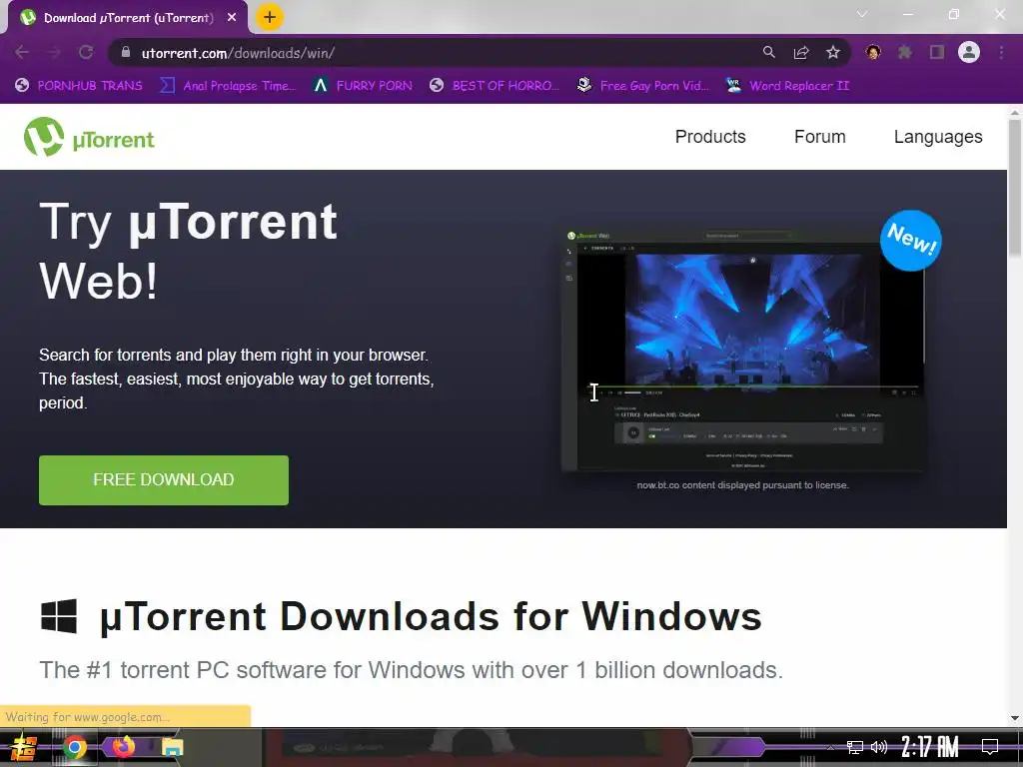Viewport: 1023px width, 767px height.
Task: Open the notification center icon on the taskbar
Action: click(x=990, y=747)
